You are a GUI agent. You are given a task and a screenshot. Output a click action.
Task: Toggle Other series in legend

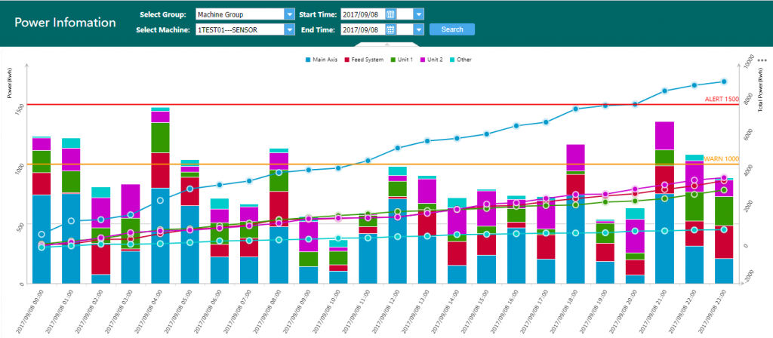[x=460, y=60]
